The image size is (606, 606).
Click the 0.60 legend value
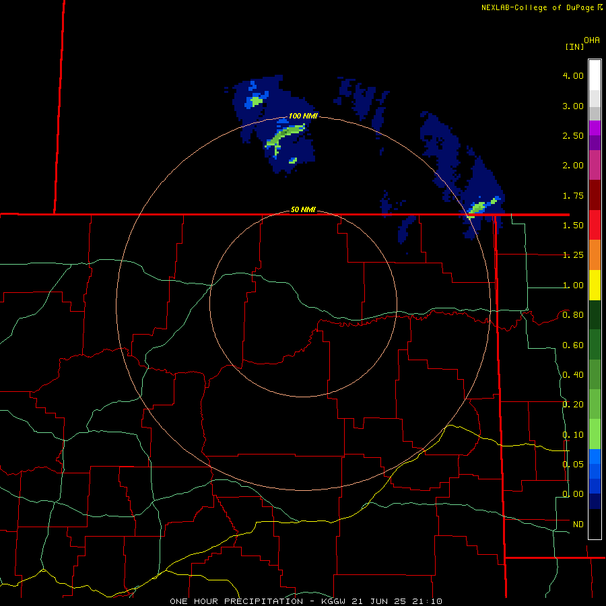(573, 345)
